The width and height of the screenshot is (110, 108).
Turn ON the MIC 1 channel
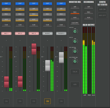pos(6,101)
